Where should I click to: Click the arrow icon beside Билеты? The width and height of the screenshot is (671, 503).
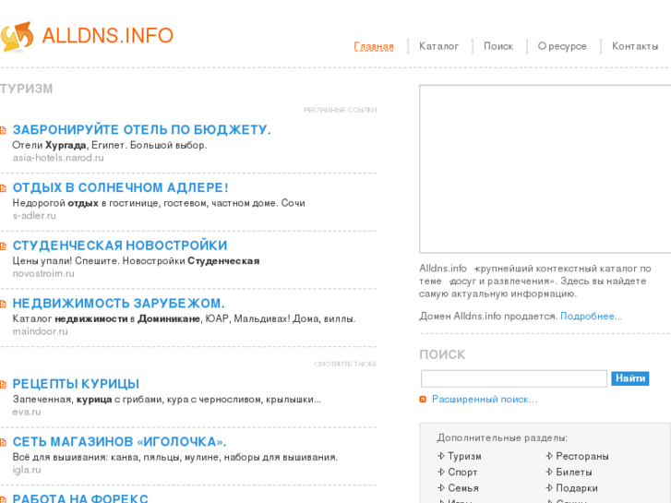(549, 472)
